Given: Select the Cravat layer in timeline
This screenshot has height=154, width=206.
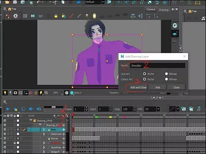Looking at the screenshot, I should click(54, 139).
